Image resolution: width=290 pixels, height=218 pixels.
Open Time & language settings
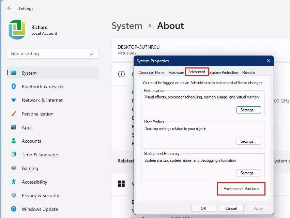(x=52, y=155)
